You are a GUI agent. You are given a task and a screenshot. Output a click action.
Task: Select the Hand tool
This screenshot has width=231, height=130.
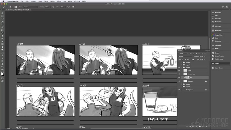(2, 64)
